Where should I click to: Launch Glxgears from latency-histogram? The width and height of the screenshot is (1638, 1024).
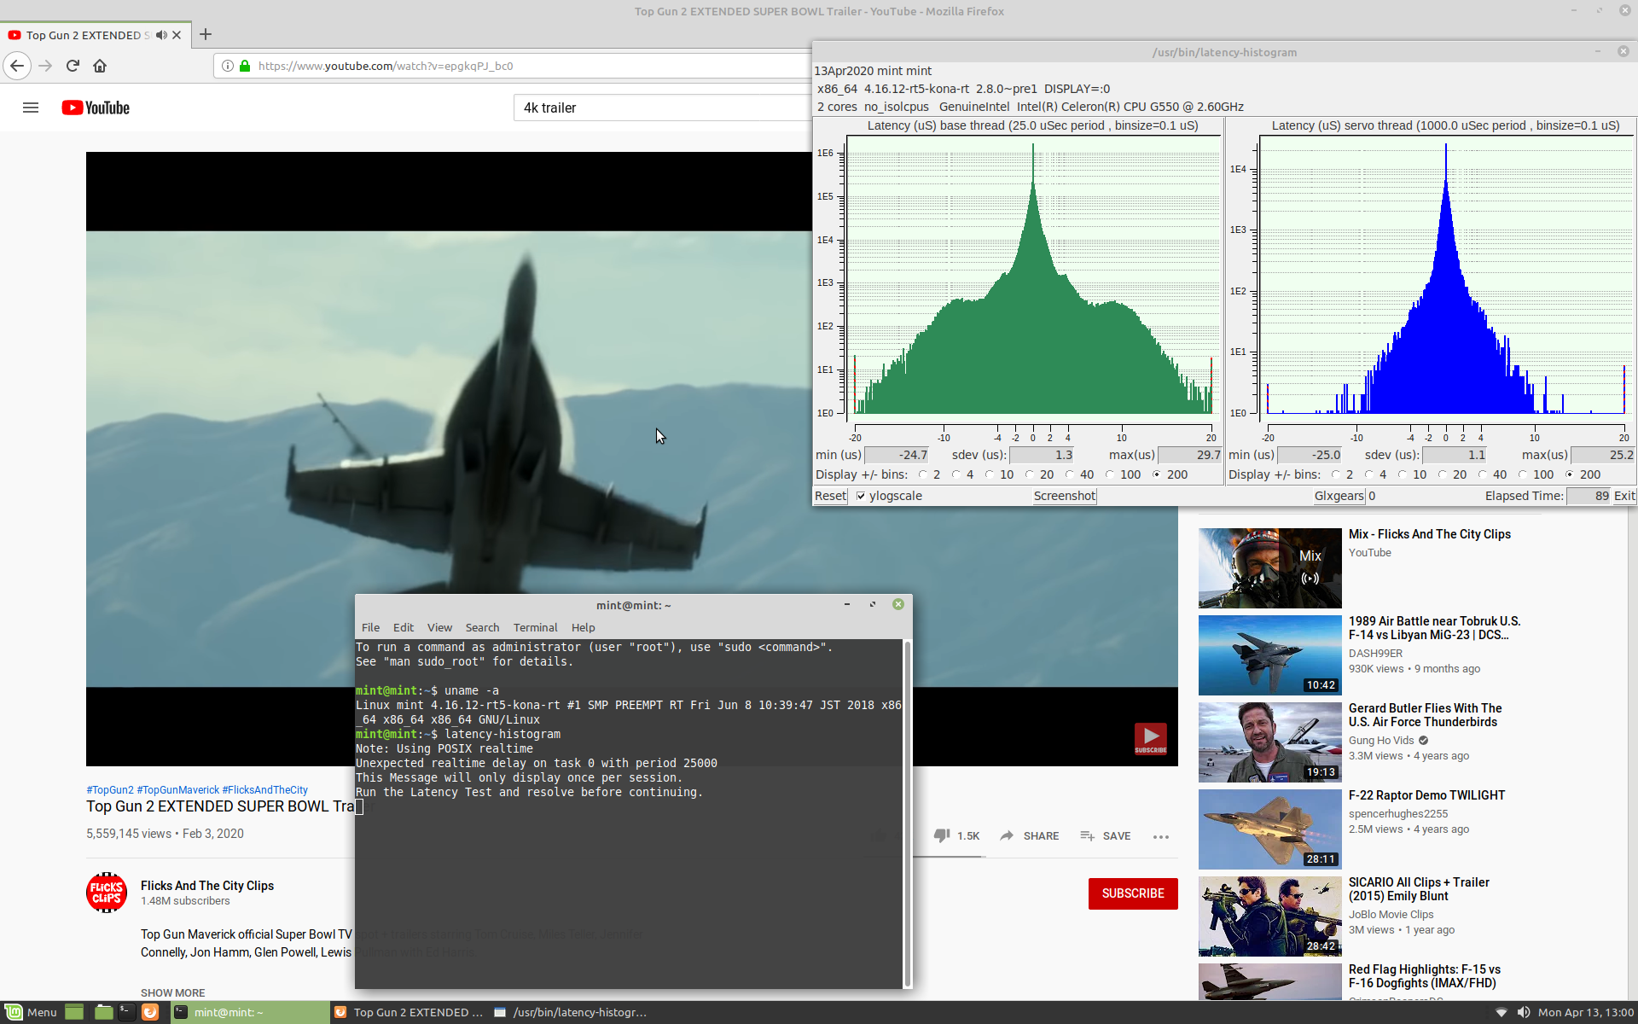1339,496
